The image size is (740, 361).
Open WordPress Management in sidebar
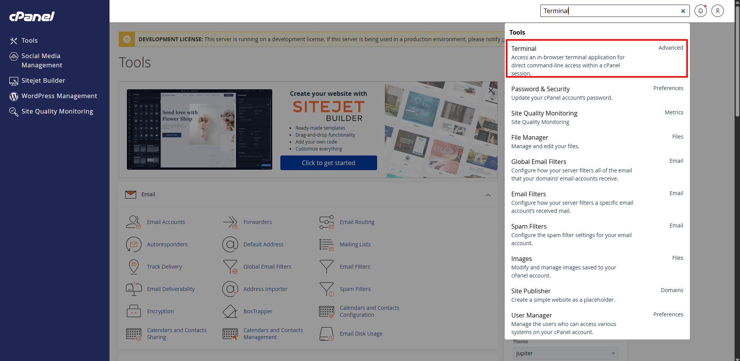(53, 96)
